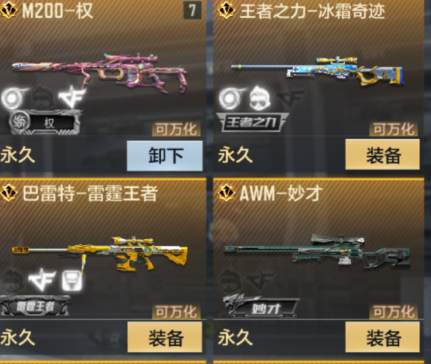Select the green AWM-妙才 rifle image
Image resolution: width=431 pixels, height=364 pixels.
317,251
